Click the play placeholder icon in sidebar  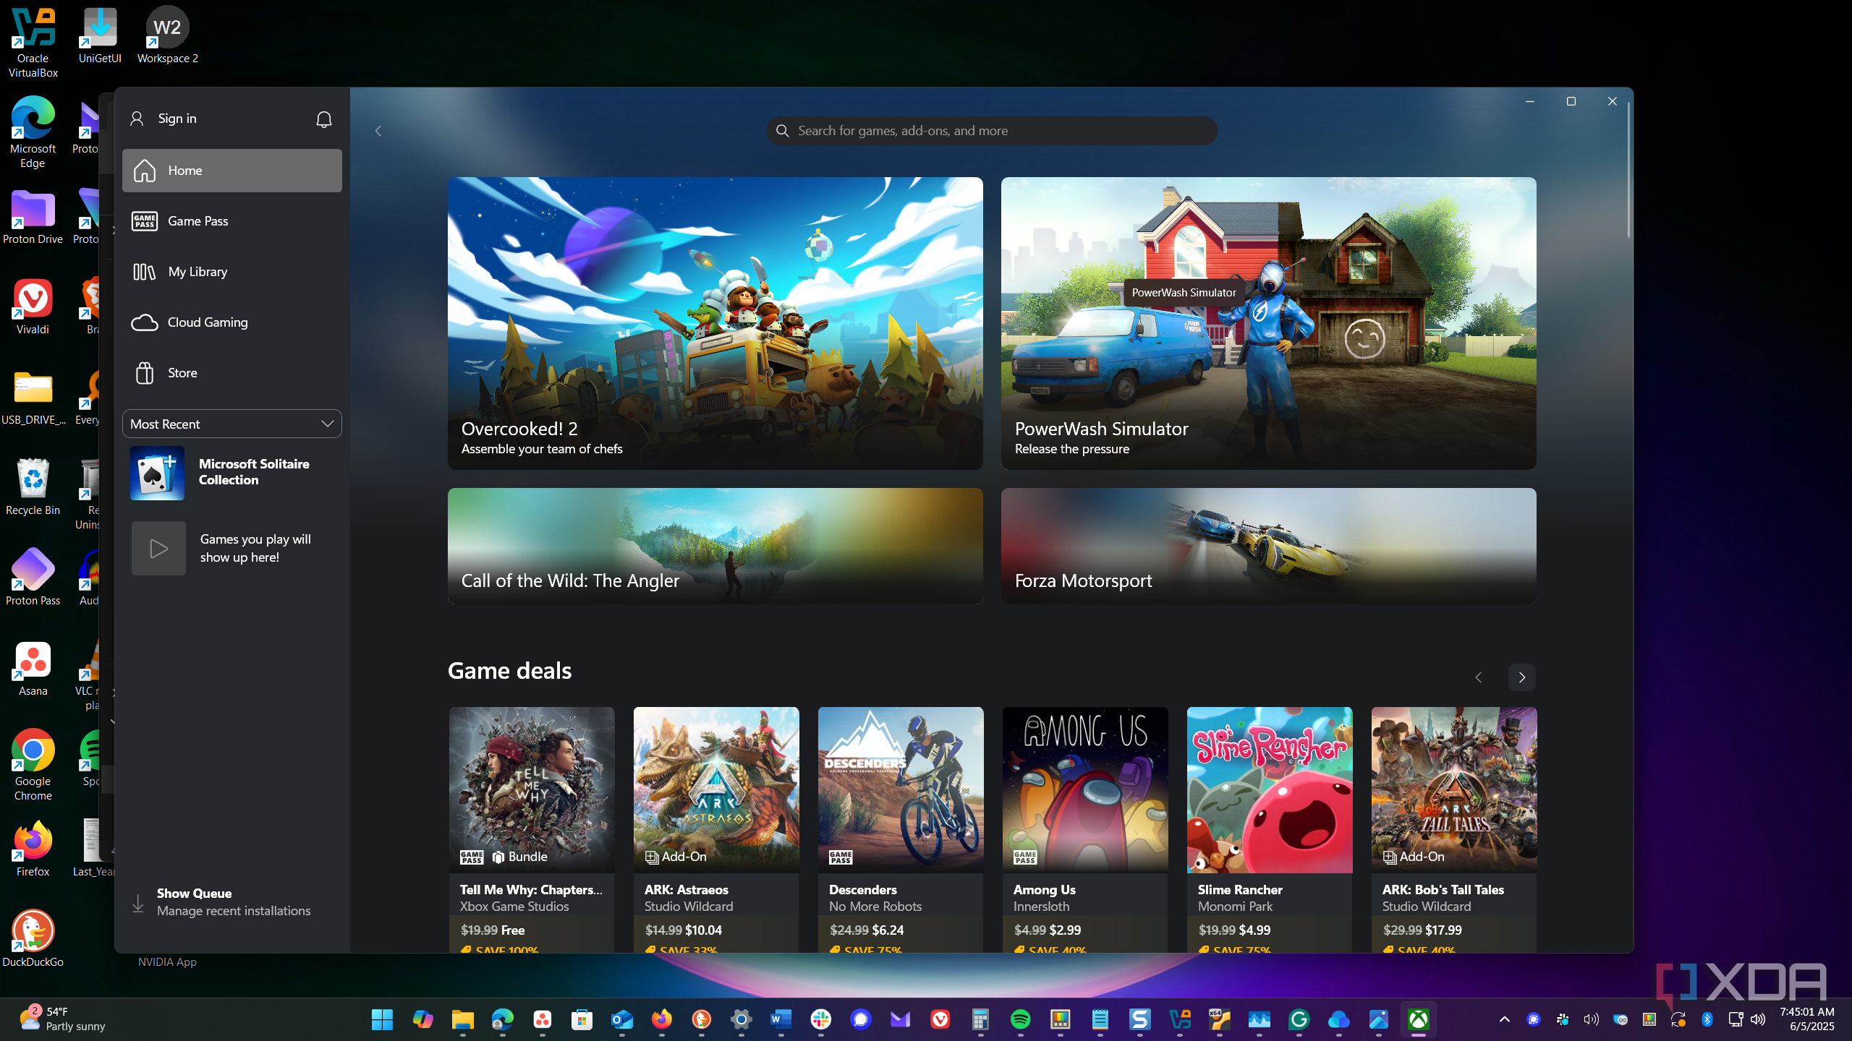158,549
